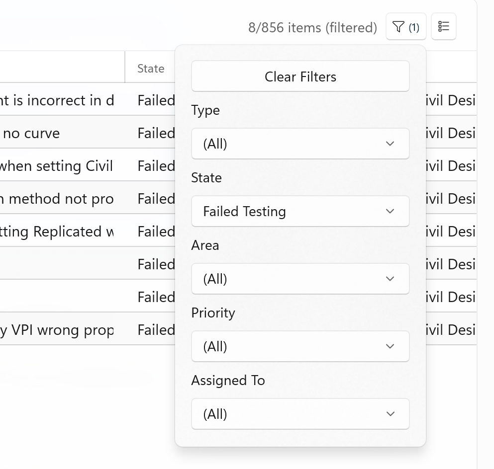This screenshot has height=469, width=494.
Task: Open the Assigned To filter dropdown
Action: point(300,414)
